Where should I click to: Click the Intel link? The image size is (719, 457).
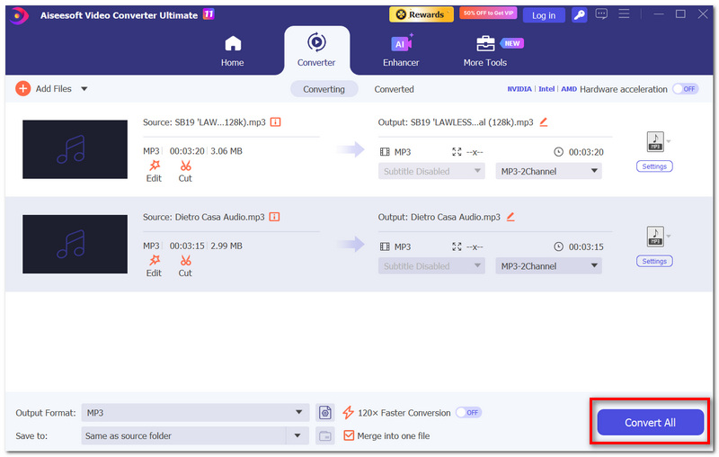(546, 89)
